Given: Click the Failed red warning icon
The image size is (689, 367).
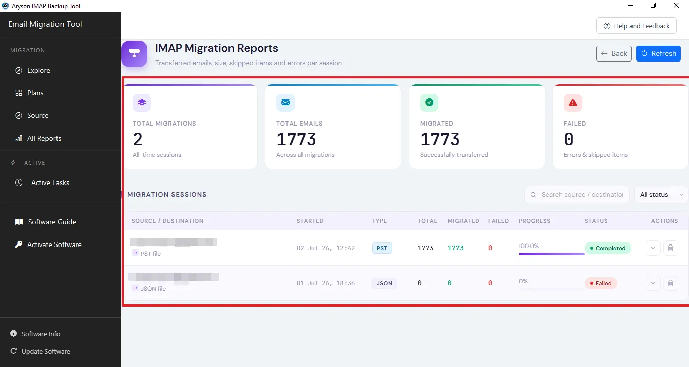Looking at the screenshot, I should 573,102.
